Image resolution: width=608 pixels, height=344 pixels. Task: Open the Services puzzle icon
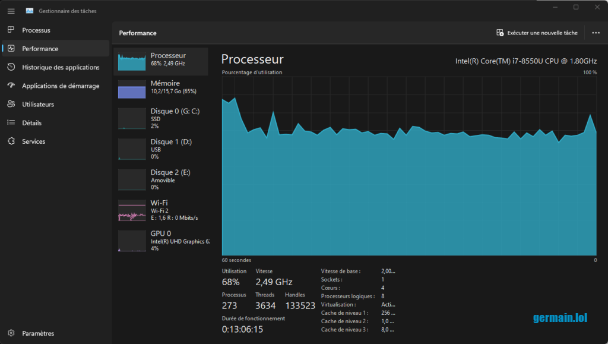pyautogui.click(x=11, y=141)
